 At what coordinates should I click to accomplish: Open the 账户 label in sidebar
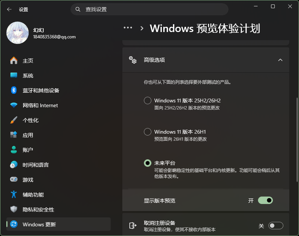[28, 150]
